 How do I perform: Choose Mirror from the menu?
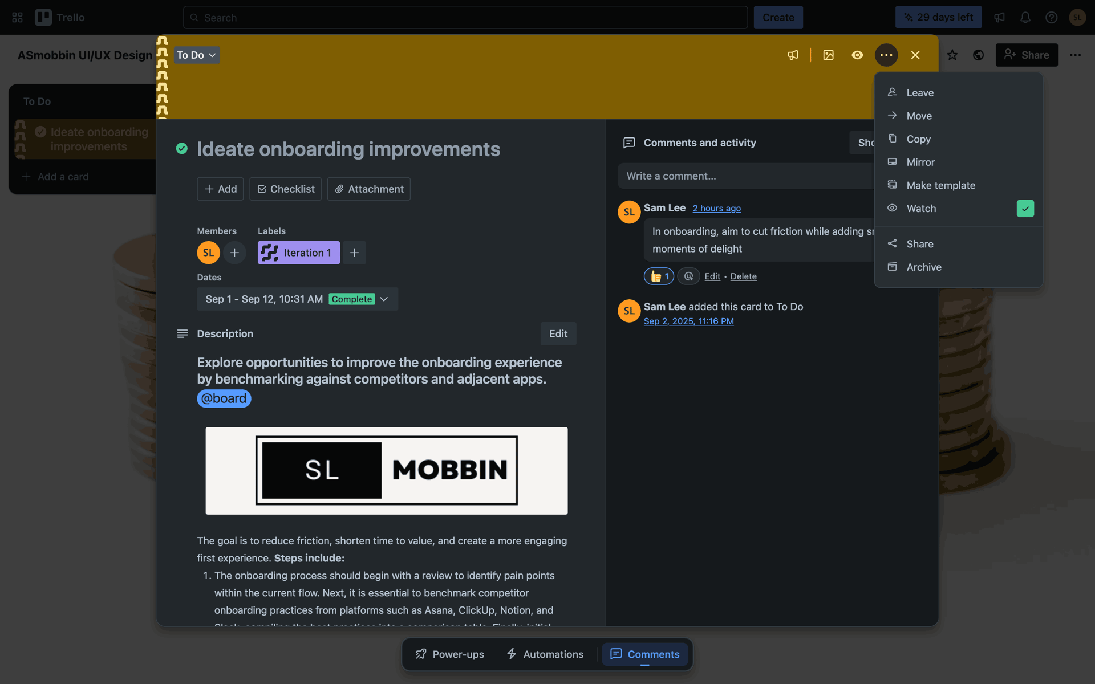[x=958, y=162]
